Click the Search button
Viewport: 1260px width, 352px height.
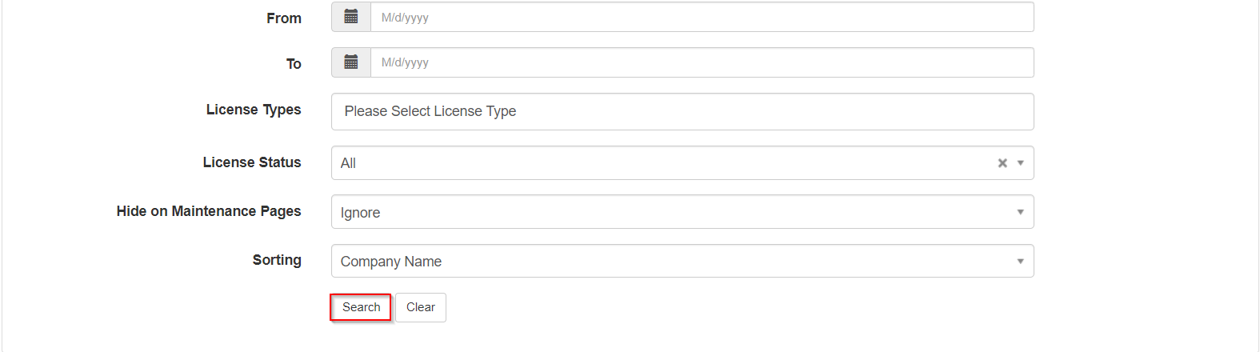coord(362,307)
